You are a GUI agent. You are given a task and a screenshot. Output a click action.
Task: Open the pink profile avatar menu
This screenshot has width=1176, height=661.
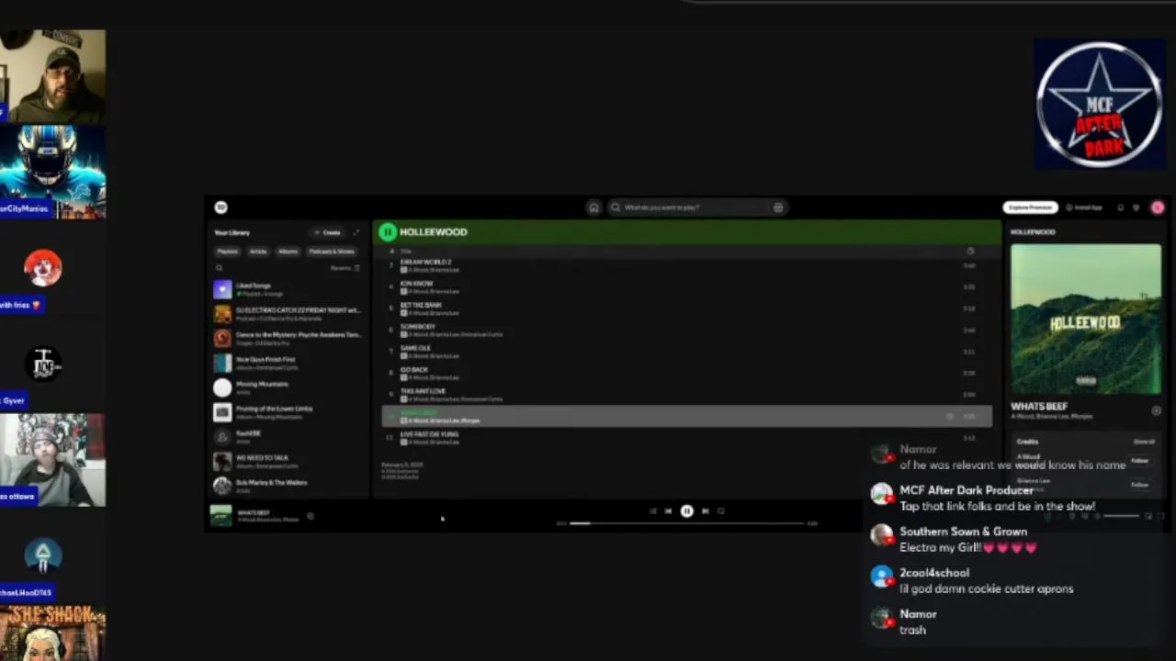(x=1157, y=207)
